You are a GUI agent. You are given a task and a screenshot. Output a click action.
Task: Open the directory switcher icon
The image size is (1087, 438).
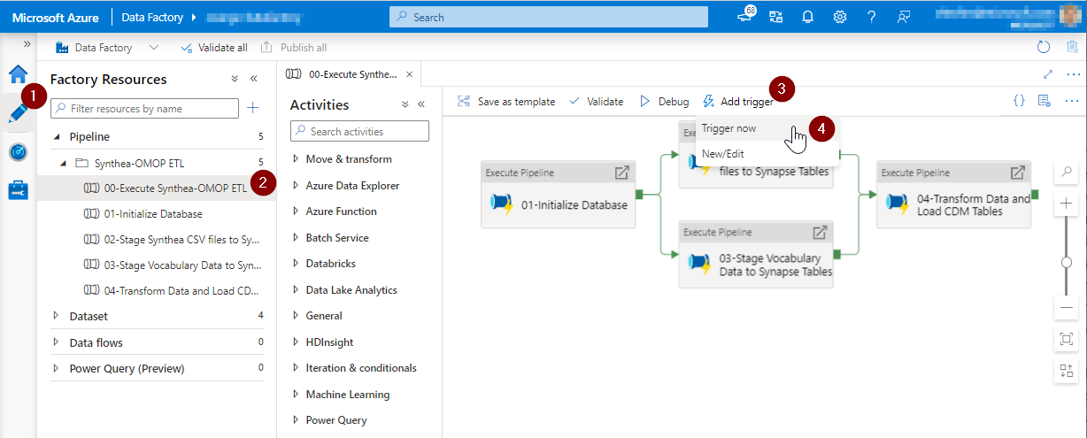click(776, 17)
